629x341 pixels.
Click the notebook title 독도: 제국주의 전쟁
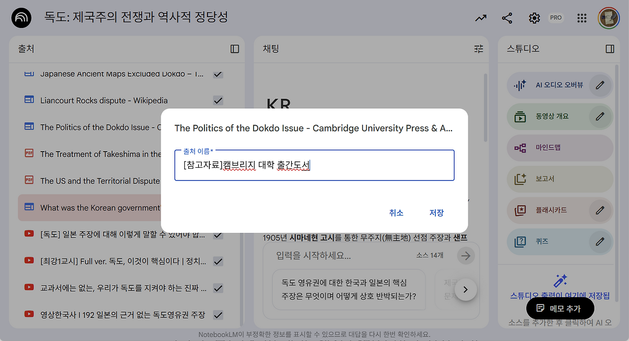136,18
